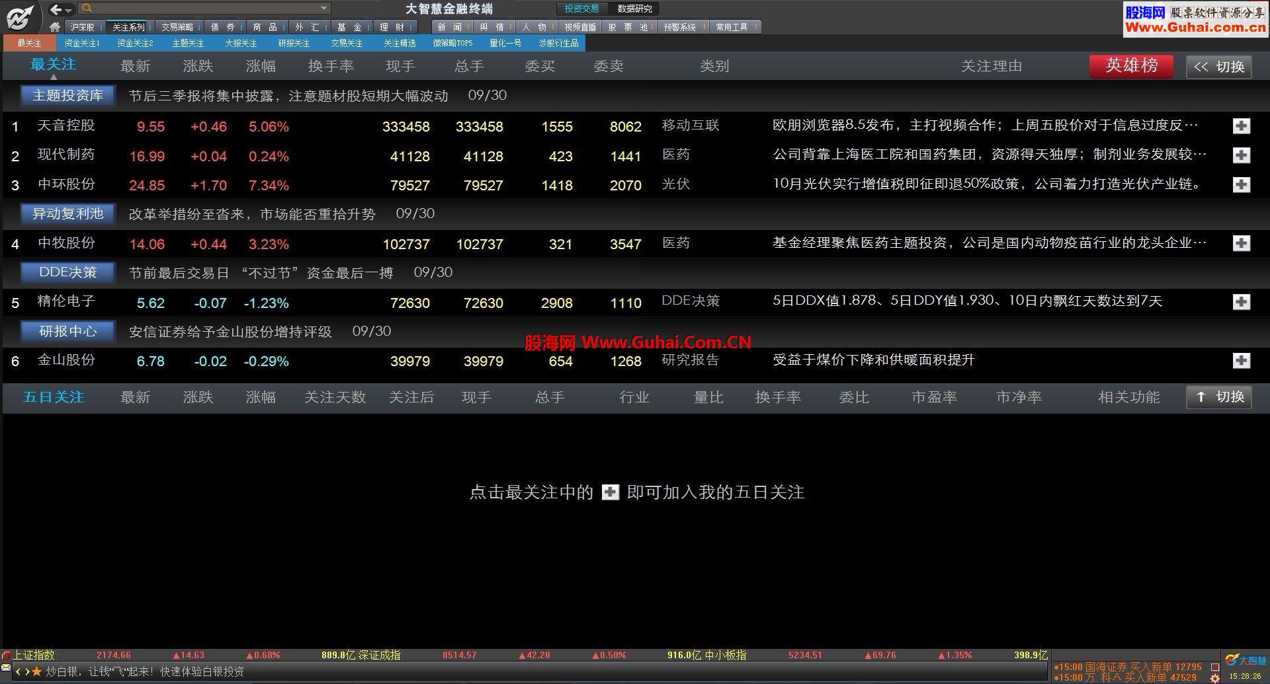1270x684 pixels.
Task: Select the 量化一号 tab
Action: click(x=505, y=43)
